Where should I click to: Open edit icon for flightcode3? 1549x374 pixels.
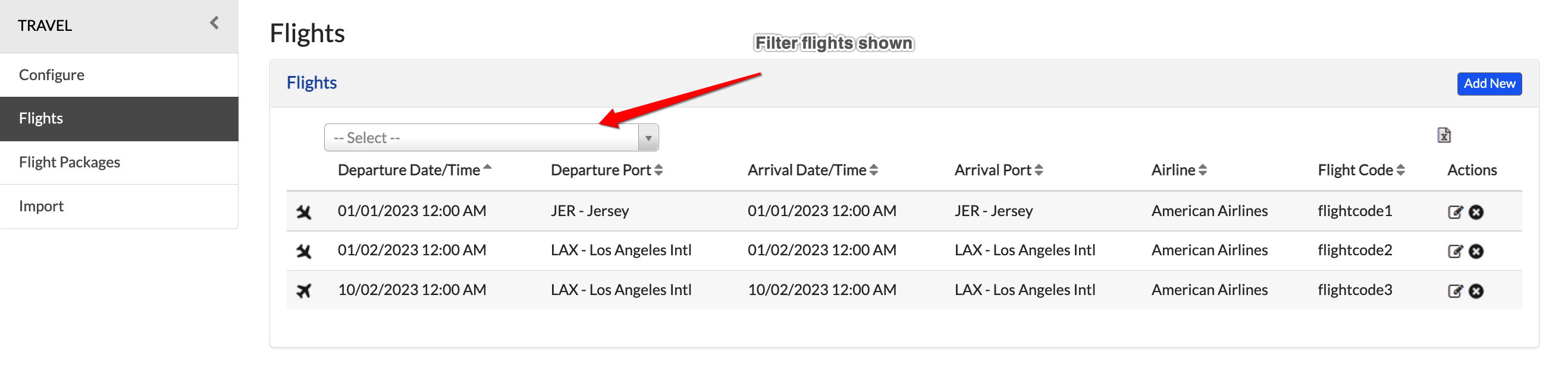(1454, 290)
